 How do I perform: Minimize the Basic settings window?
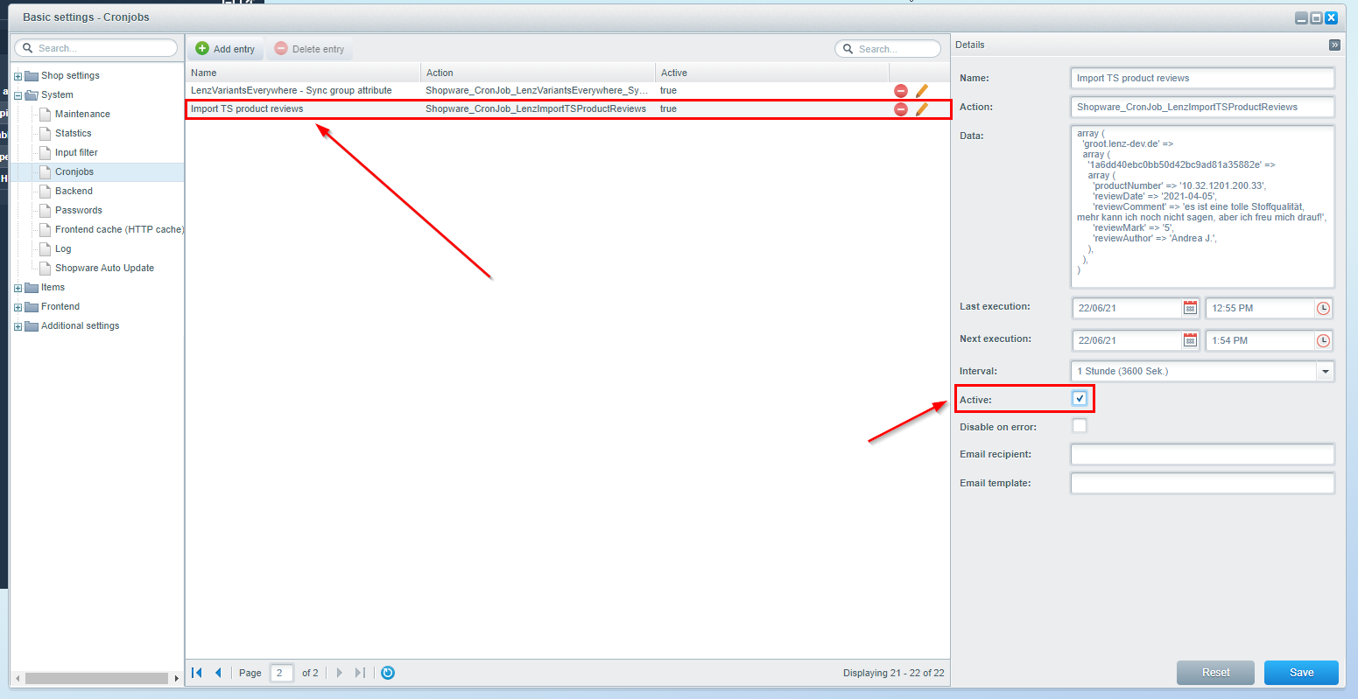pyautogui.click(x=1302, y=17)
